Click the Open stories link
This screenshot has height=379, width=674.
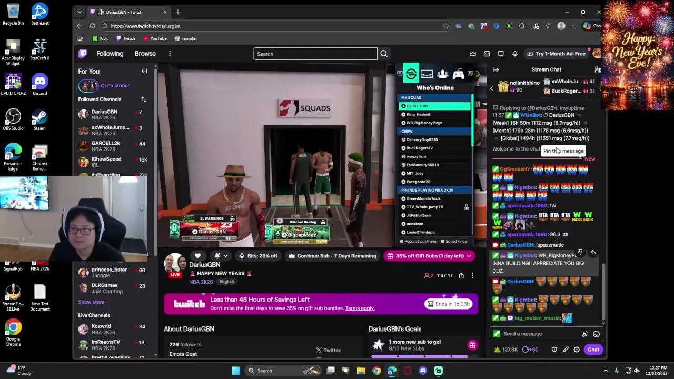(115, 86)
